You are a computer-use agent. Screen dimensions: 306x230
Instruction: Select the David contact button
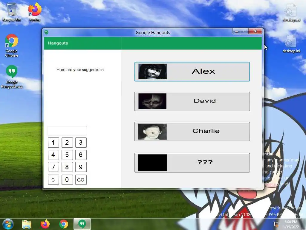(x=192, y=101)
